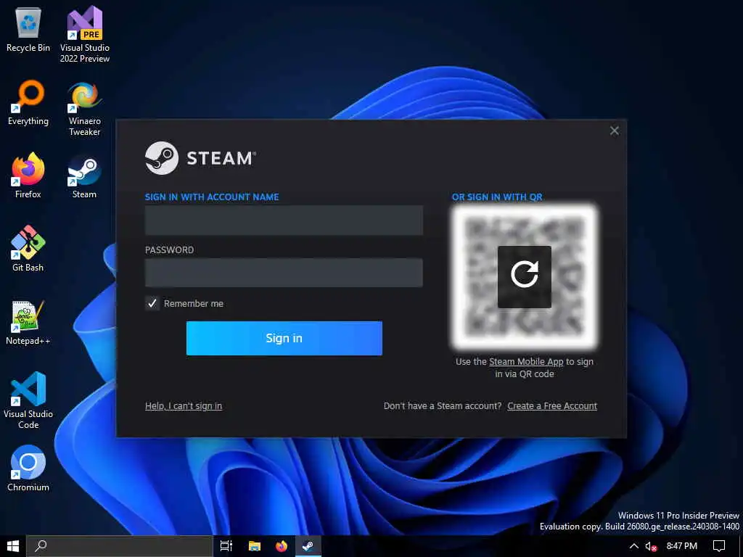
Task: Click the Steam logo in login dialog
Action: pyautogui.click(x=200, y=158)
